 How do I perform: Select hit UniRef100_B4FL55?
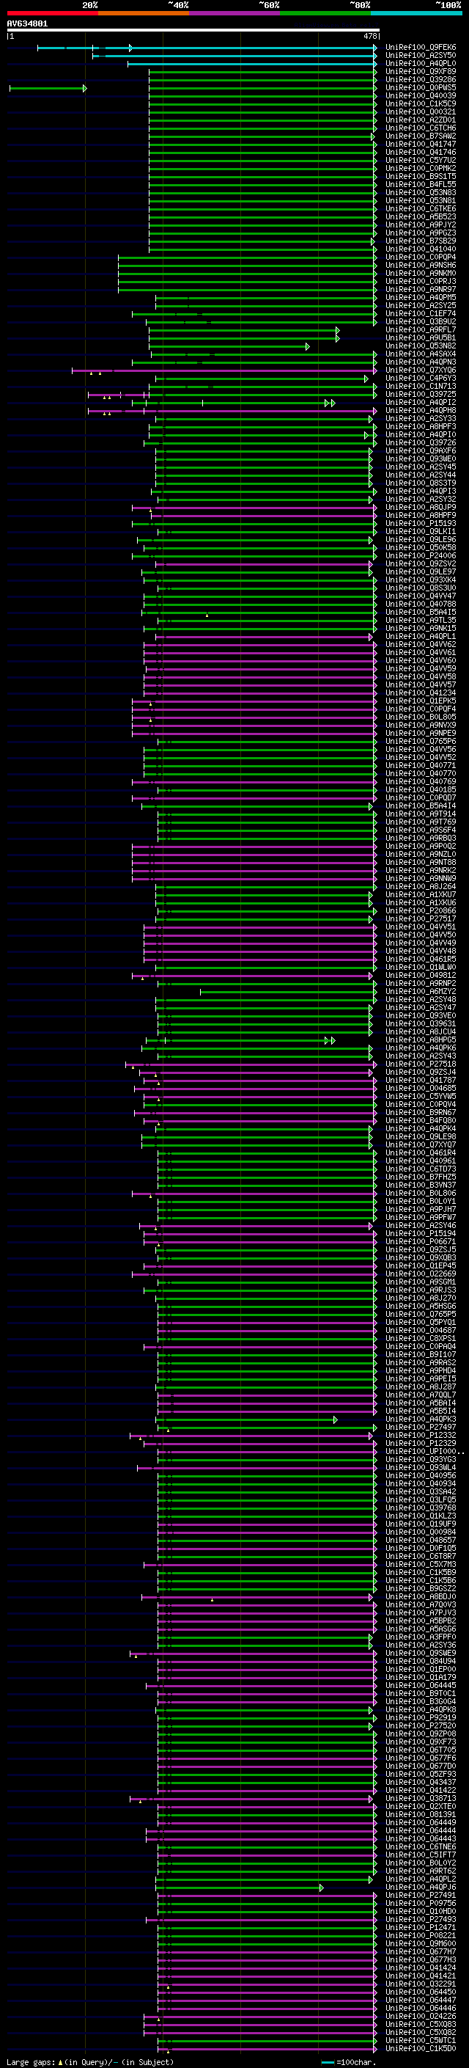coord(421,185)
